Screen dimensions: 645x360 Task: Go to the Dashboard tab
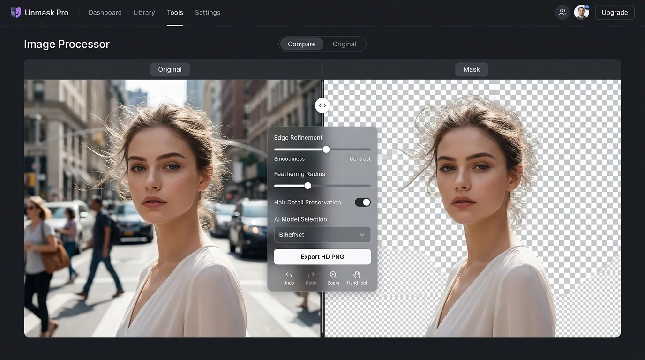(105, 13)
